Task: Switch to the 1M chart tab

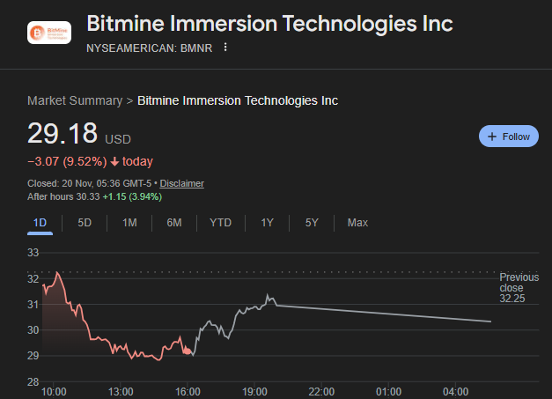Action: coord(129,222)
